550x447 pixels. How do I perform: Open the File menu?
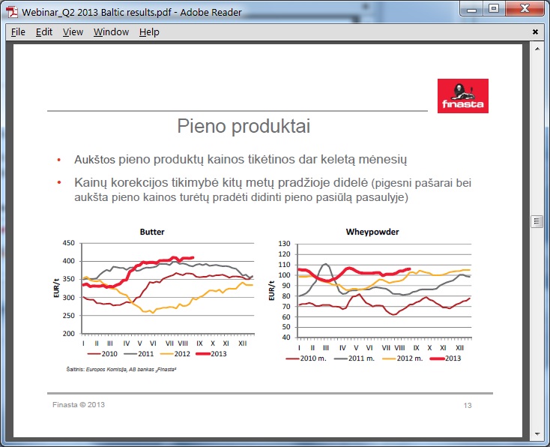[18, 32]
